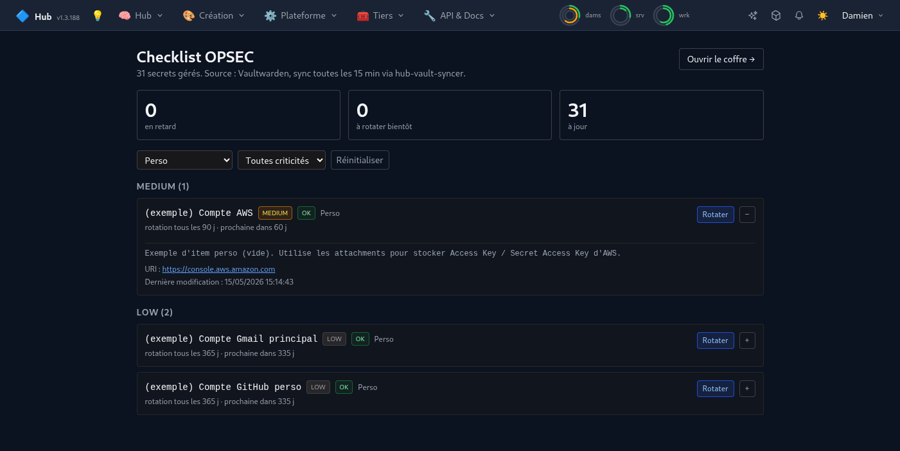Click the LOW (2) section heading
Screen dimensions: 900x451
(155, 312)
